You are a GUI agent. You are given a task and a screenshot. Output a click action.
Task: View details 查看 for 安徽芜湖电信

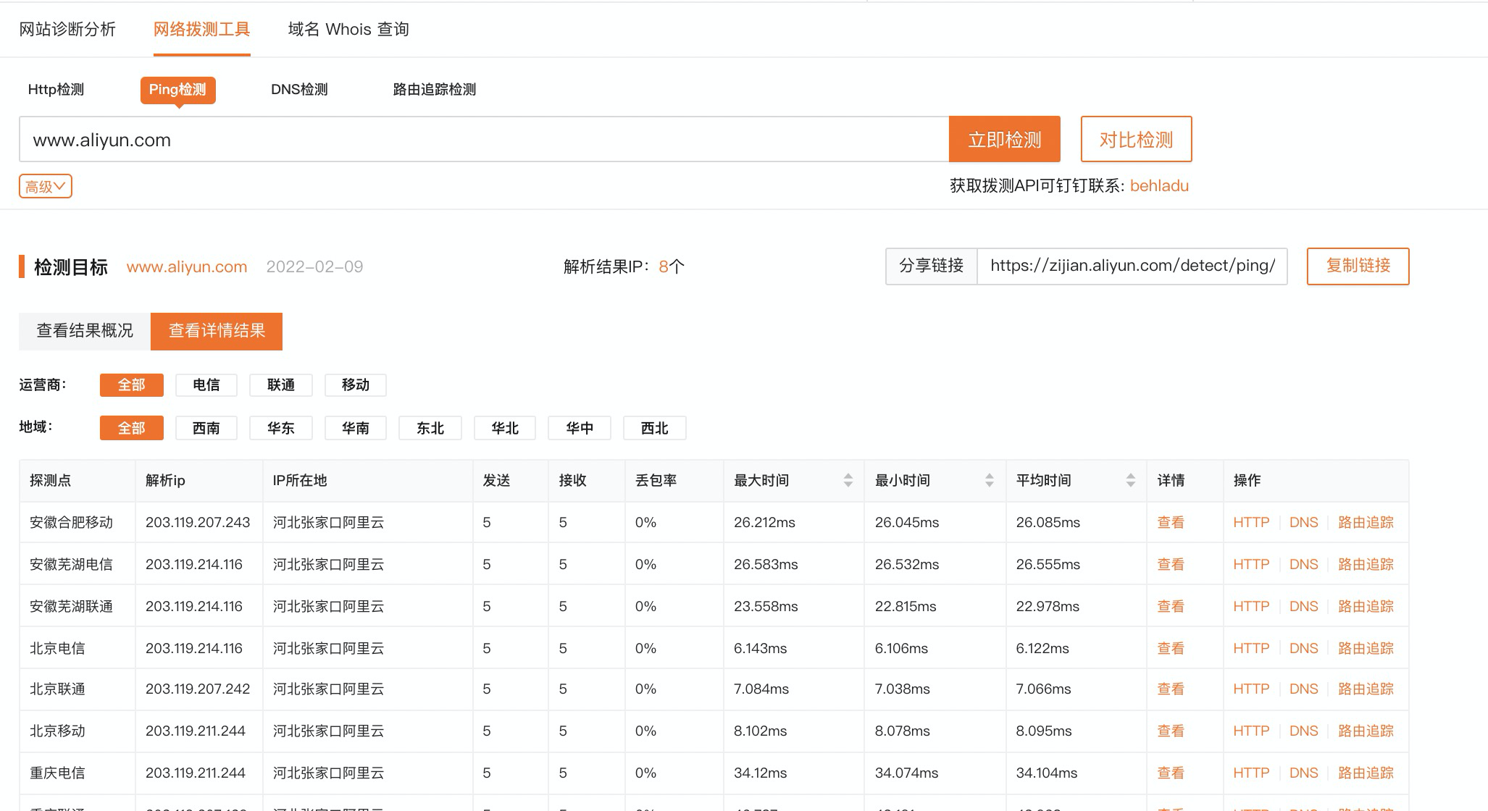(1171, 564)
